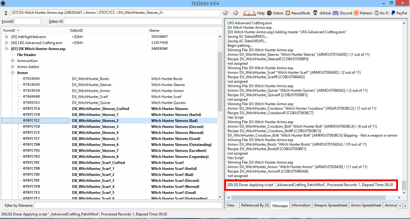Screen dimensions: 410x219
Task: Select record 07010ADD DX_WitchHunter_Sleeves
Action: tap(109, 84)
